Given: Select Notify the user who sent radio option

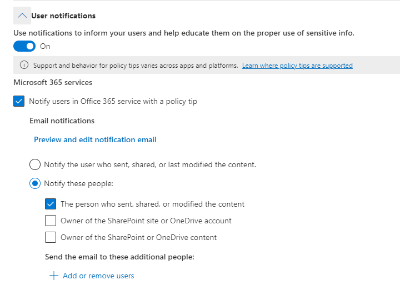Looking at the screenshot, I should 35,164.
